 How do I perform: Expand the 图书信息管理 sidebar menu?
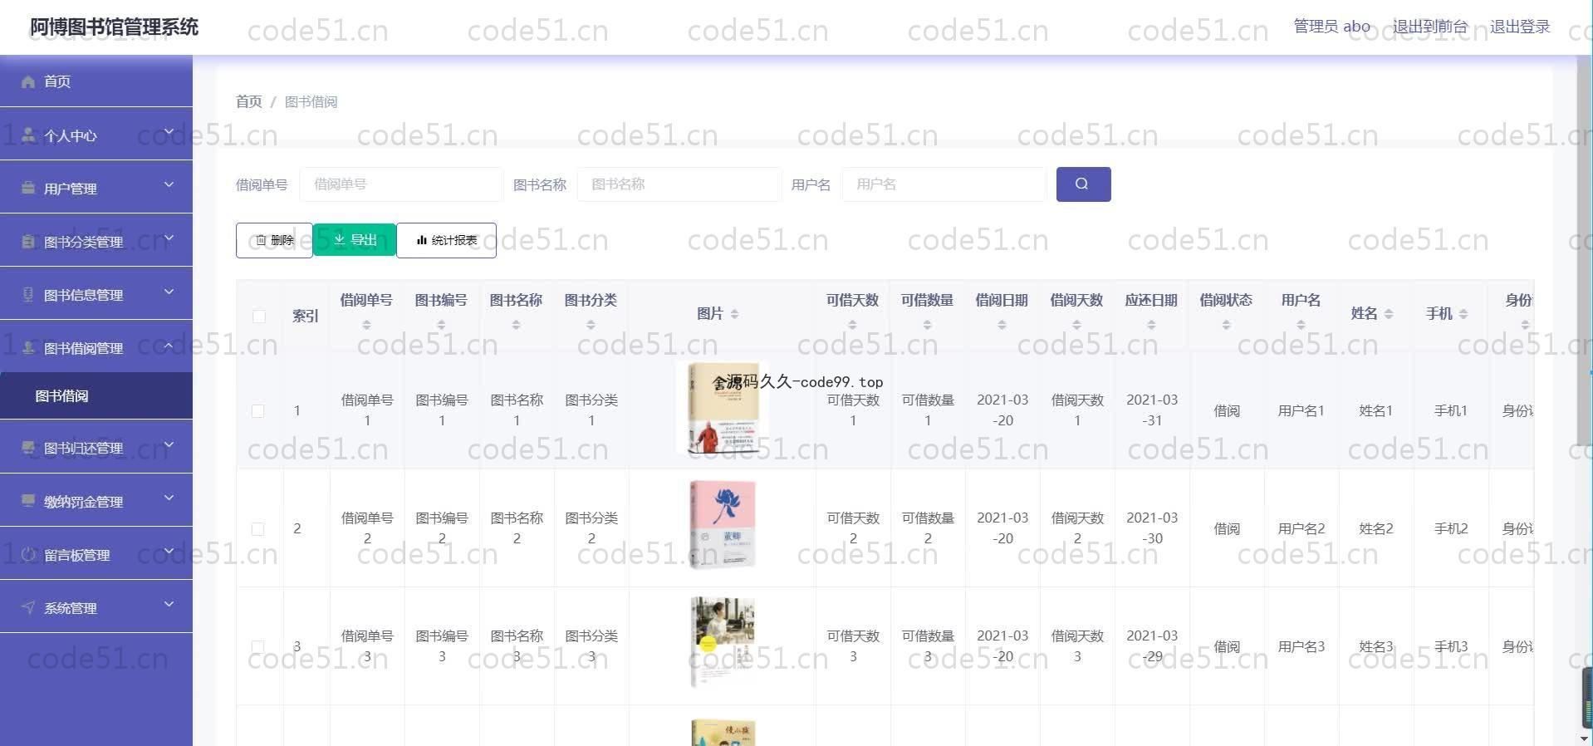[x=169, y=292]
